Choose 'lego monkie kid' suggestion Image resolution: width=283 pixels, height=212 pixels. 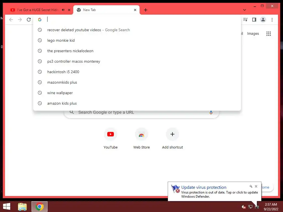137,40
